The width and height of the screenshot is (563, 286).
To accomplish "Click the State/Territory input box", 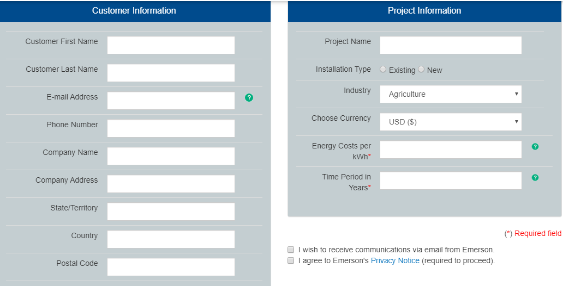I will (171, 212).
